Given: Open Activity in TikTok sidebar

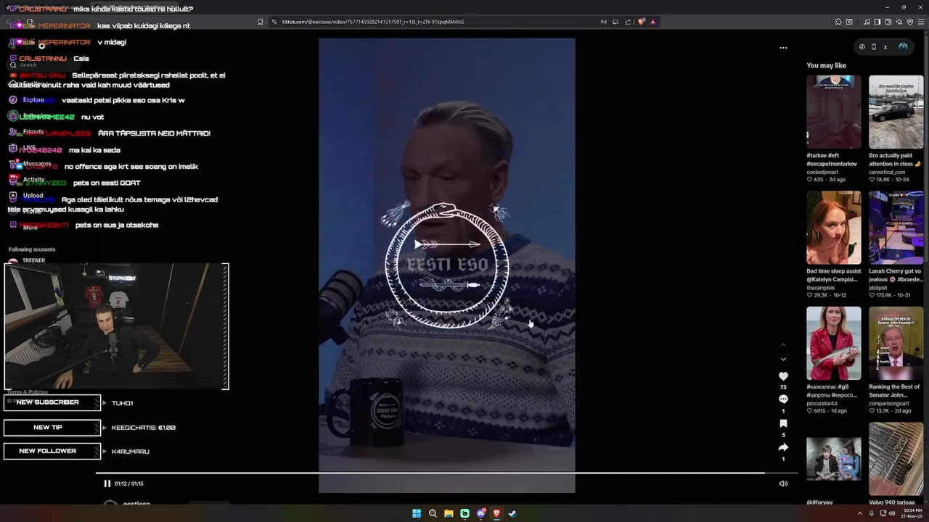Looking at the screenshot, I should coord(34,180).
